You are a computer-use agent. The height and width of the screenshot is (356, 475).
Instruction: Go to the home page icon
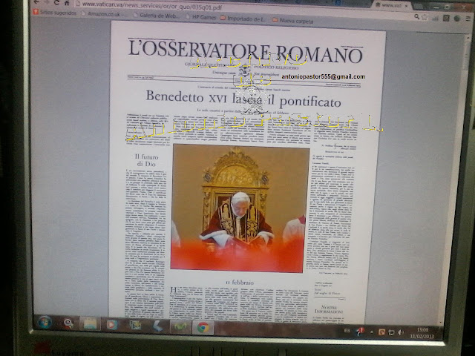(x=68, y=3)
